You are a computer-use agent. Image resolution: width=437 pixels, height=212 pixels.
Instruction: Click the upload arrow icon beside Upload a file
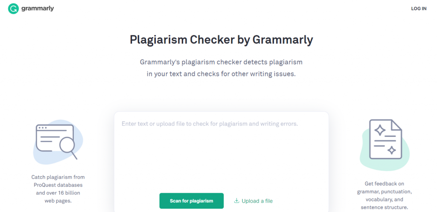click(x=236, y=201)
